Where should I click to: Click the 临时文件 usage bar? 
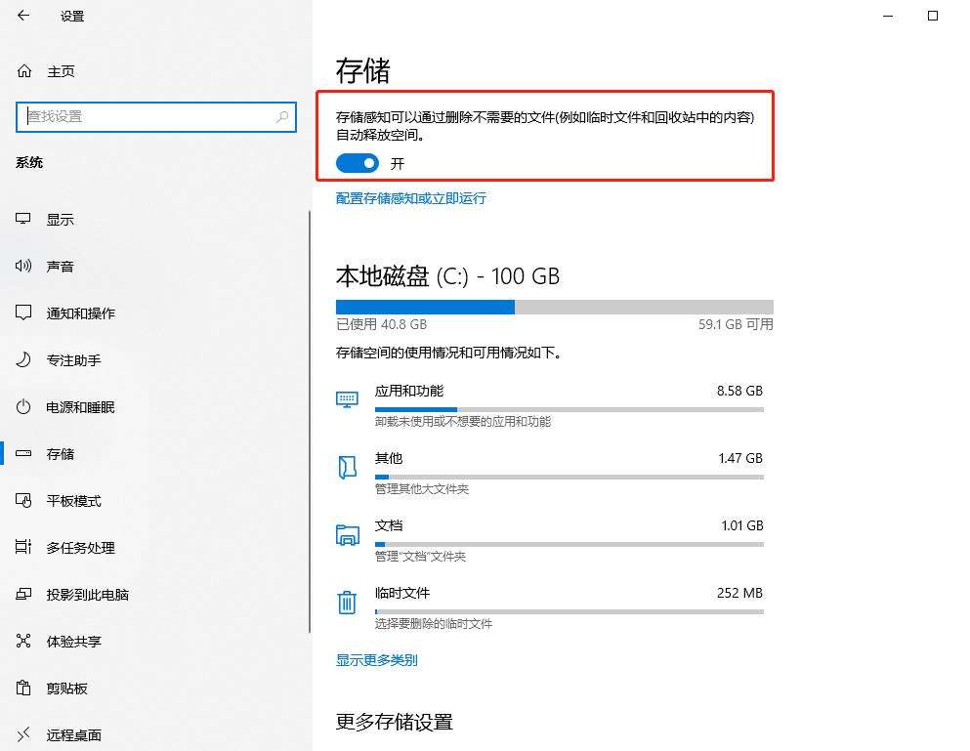(x=569, y=611)
